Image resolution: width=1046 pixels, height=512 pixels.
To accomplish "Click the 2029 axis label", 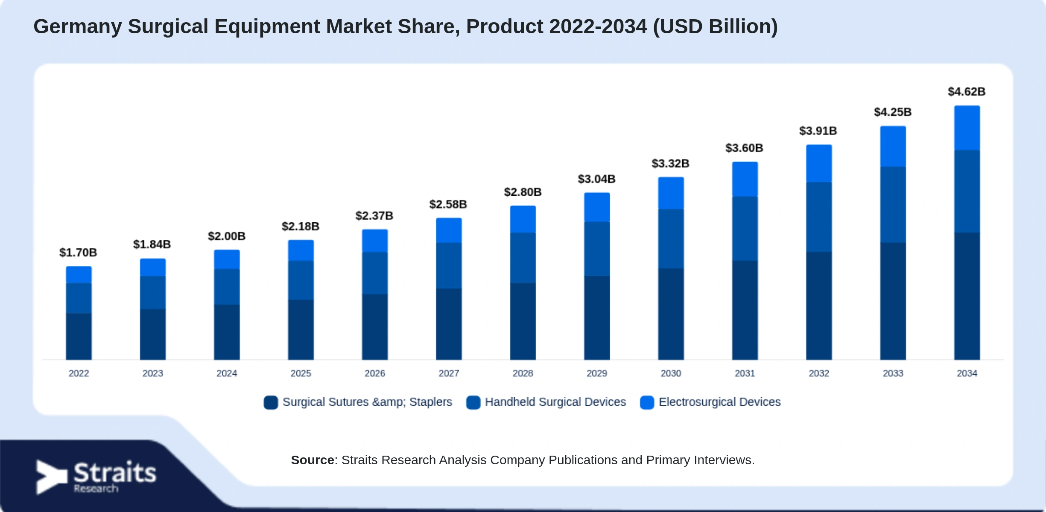I will (x=597, y=373).
